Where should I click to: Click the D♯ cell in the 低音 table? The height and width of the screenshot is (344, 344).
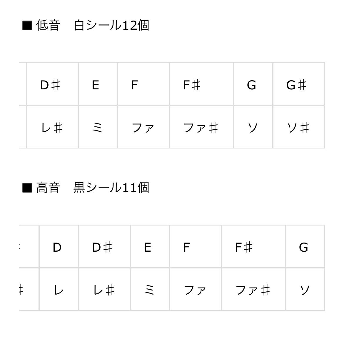[52, 85]
